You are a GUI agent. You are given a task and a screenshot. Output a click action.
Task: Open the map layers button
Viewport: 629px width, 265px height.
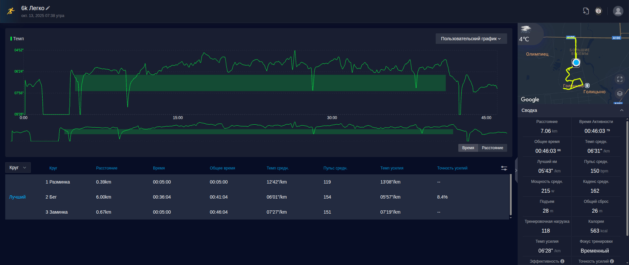[x=619, y=94]
